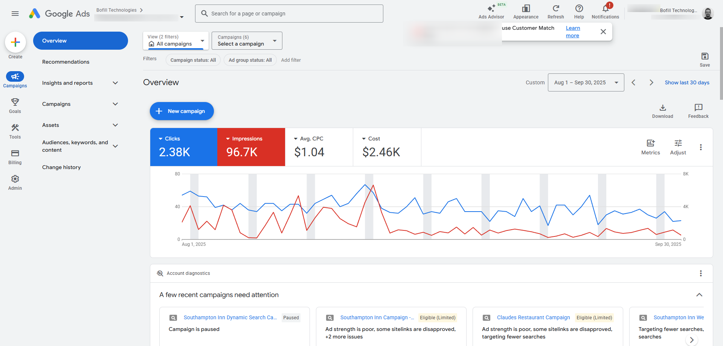This screenshot has width=723, height=346.
Task: Collapse the campaigns need attention section
Action: 699,295
